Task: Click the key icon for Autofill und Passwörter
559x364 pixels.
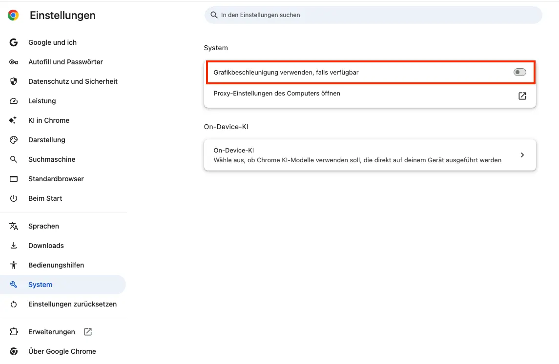Action: coord(14,62)
